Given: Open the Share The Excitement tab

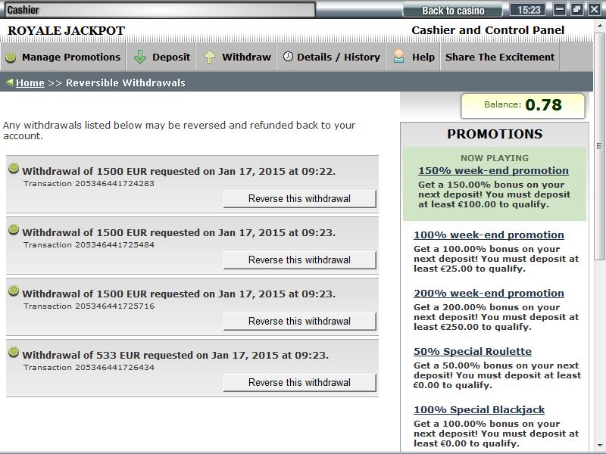Looking at the screenshot, I should tap(500, 57).
